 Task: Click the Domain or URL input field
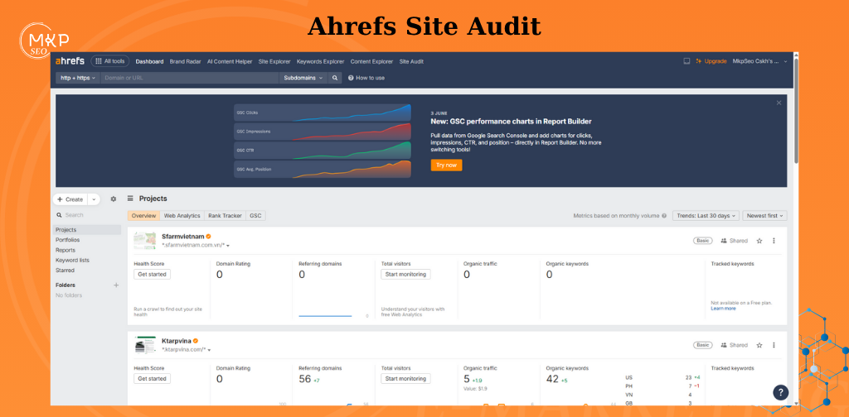pos(189,78)
